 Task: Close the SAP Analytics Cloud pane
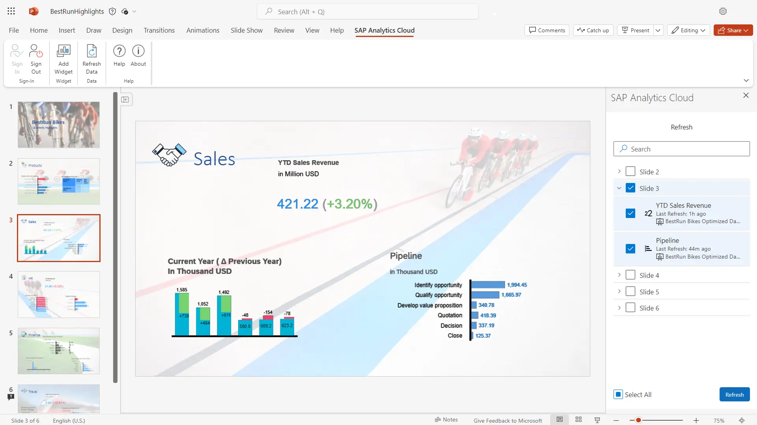tap(746, 95)
